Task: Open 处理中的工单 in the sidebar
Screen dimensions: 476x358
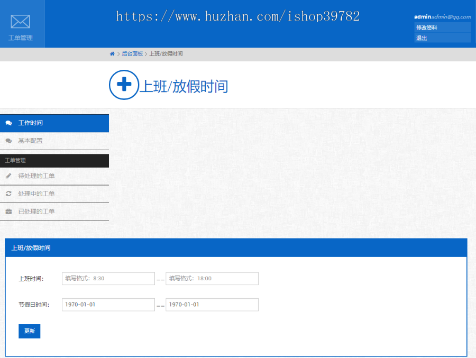Action: (x=54, y=194)
